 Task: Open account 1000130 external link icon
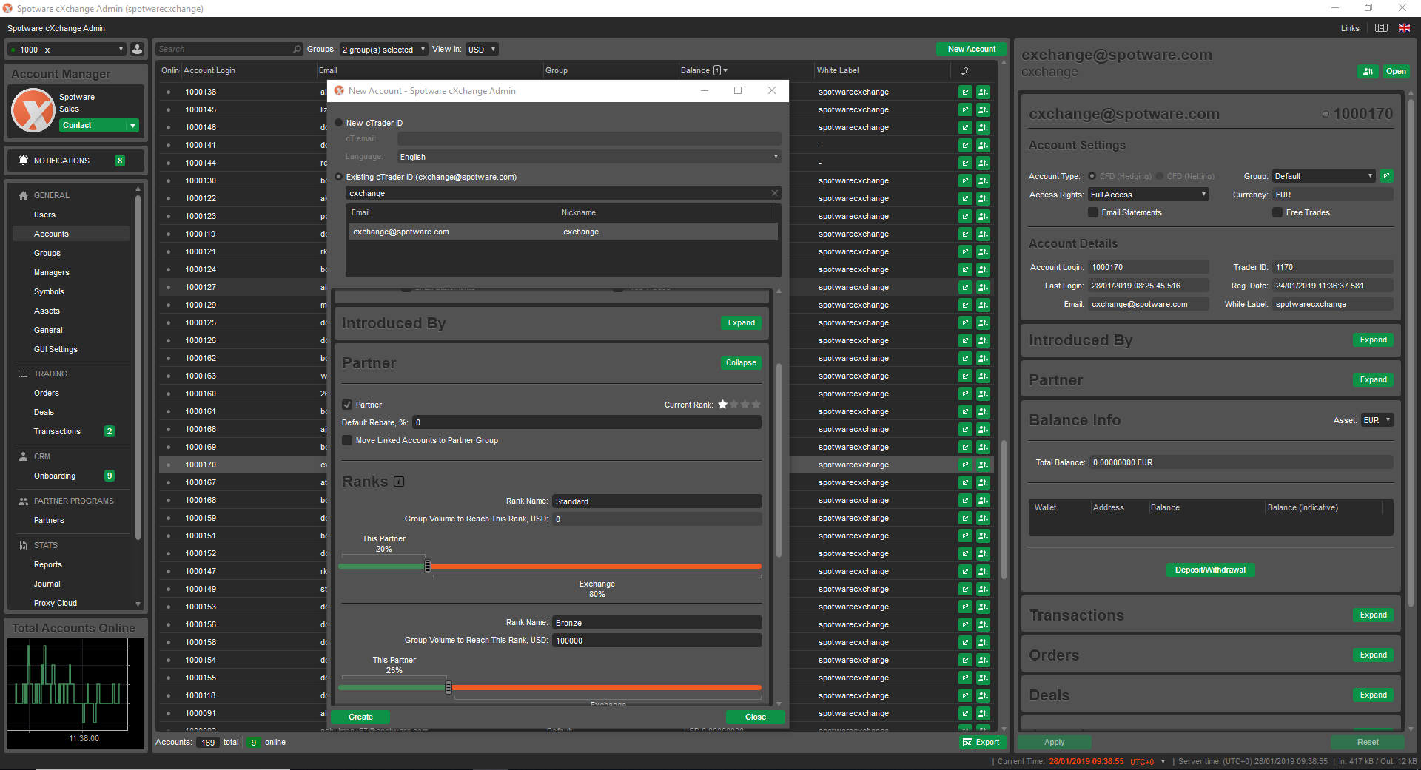pos(965,180)
